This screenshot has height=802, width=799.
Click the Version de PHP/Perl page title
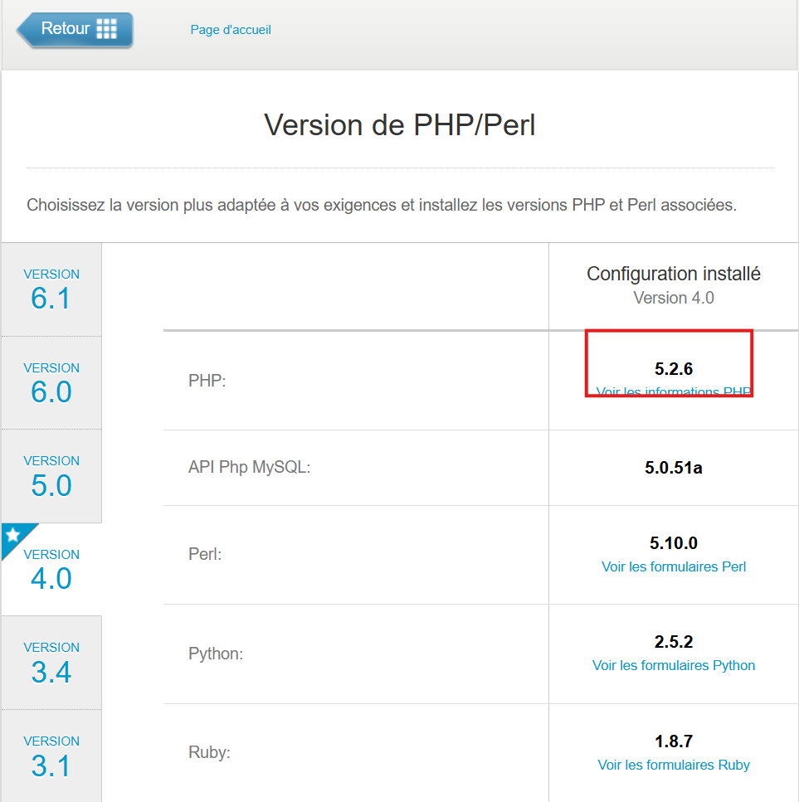400,125
